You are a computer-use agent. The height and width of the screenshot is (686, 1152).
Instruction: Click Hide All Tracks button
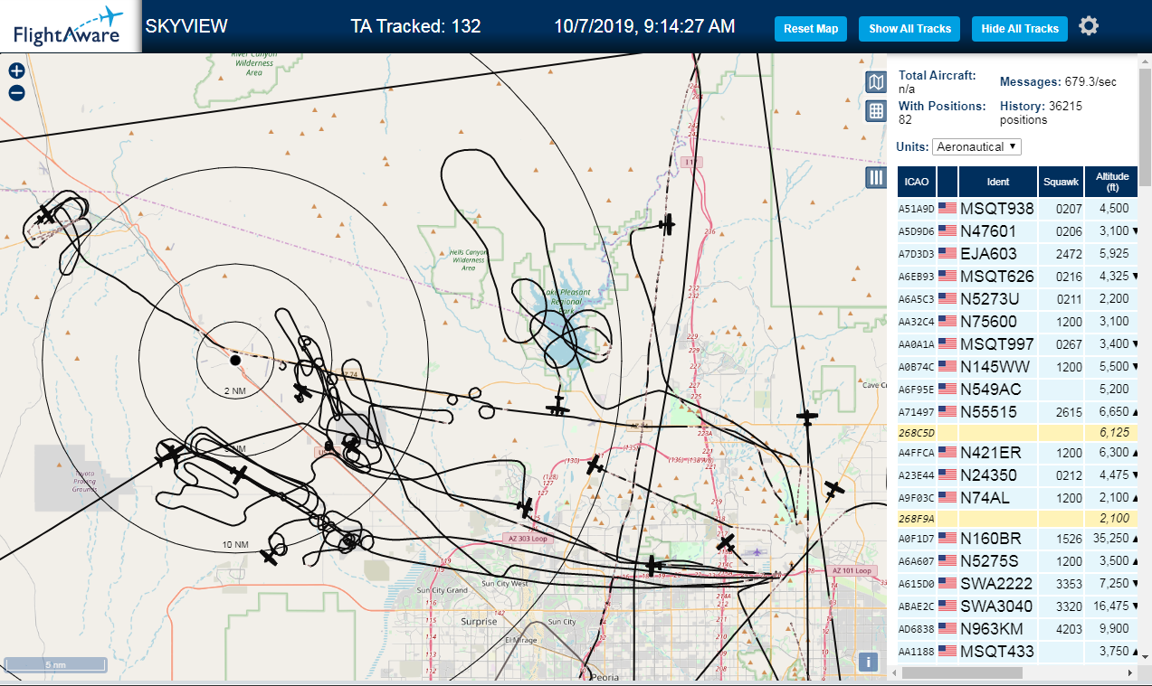click(x=1020, y=29)
